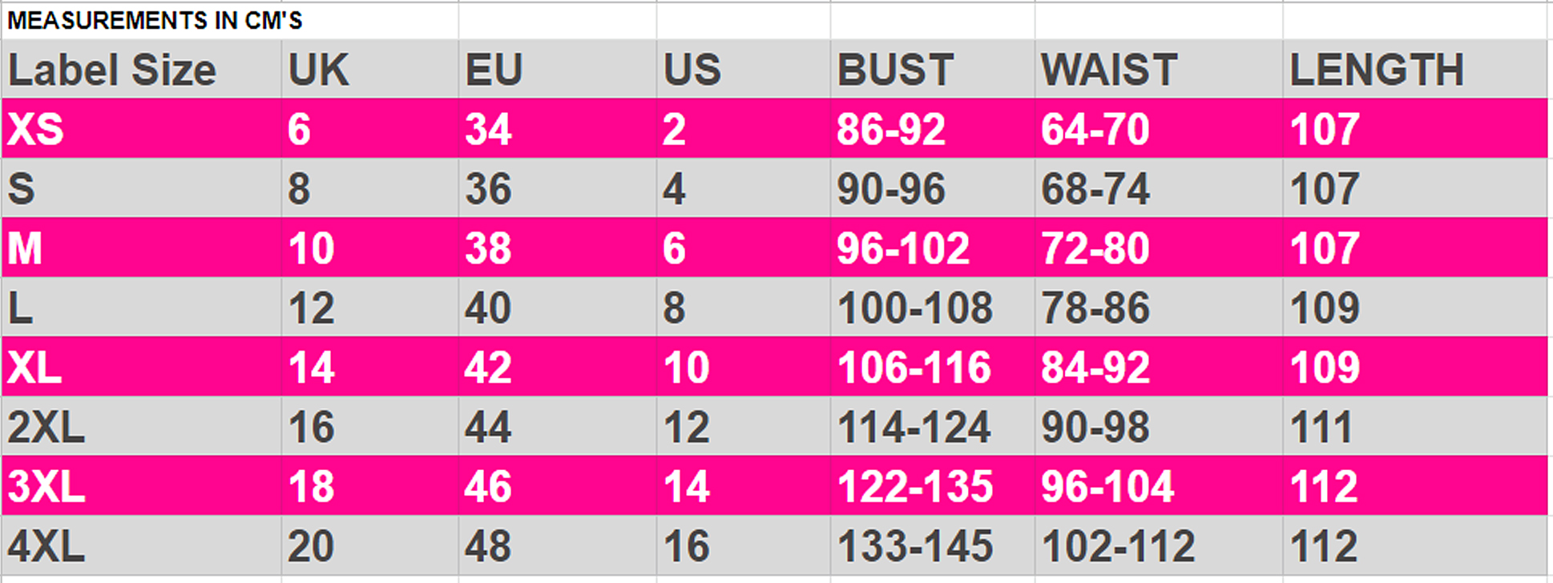The width and height of the screenshot is (1553, 583).
Task: Click the LENGTH header cell
Action: tap(1415, 69)
